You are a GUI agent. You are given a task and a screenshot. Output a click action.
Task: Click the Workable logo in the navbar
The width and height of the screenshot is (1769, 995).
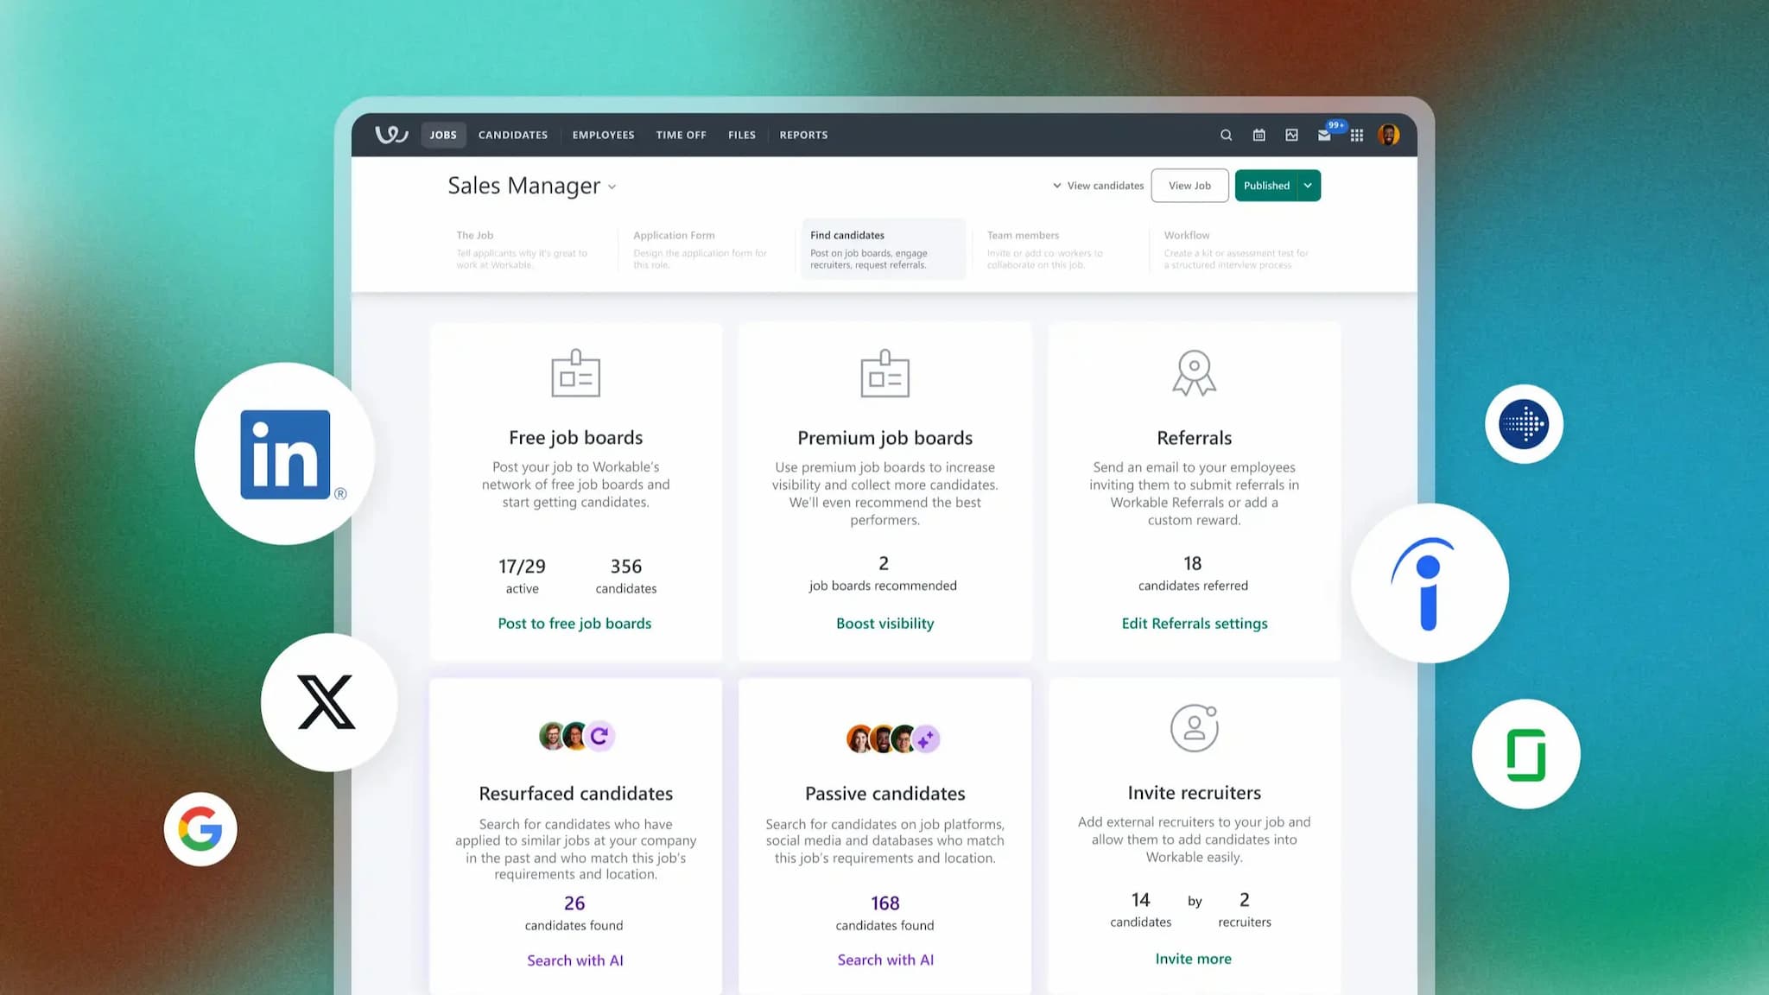[x=391, y=135]
